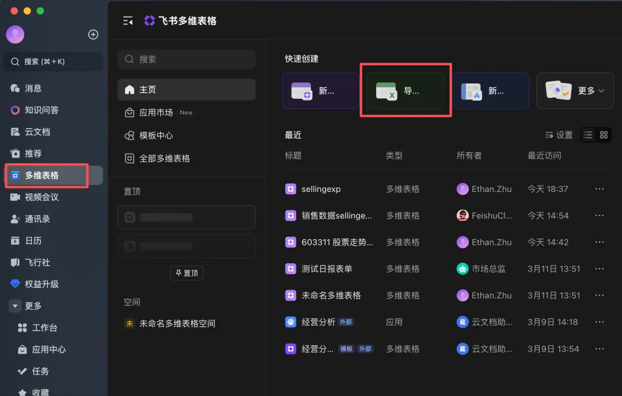Click the 所有者 column header
The image size is (622, 396).
[x=469, y=156]
